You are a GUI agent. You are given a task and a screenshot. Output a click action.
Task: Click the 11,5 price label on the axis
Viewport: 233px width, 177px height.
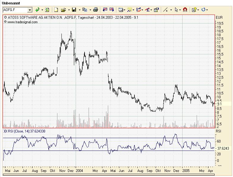(220, 85)
